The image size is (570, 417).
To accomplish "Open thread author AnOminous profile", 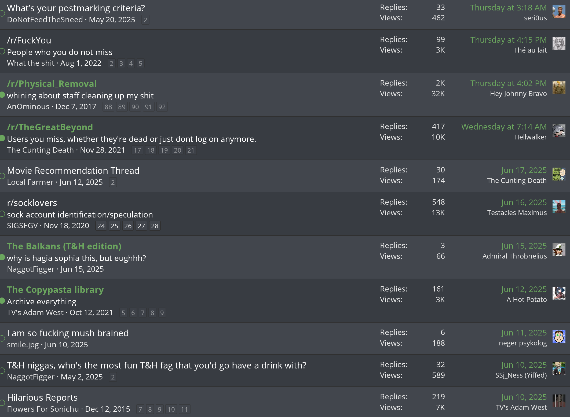I will point(28,106).
